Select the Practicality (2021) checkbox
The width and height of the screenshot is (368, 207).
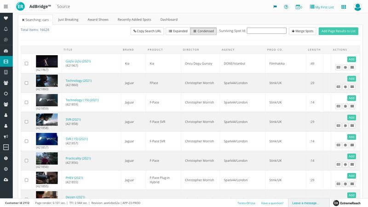tap(27, 161)
